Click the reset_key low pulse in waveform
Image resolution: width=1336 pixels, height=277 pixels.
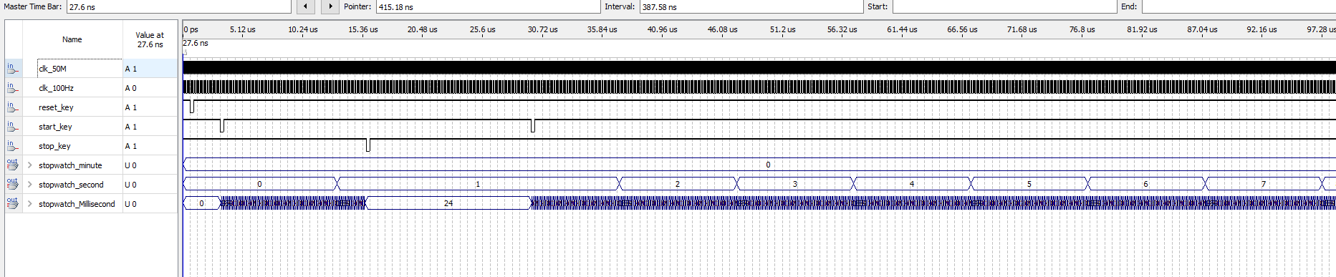click(x=192, y=107)
